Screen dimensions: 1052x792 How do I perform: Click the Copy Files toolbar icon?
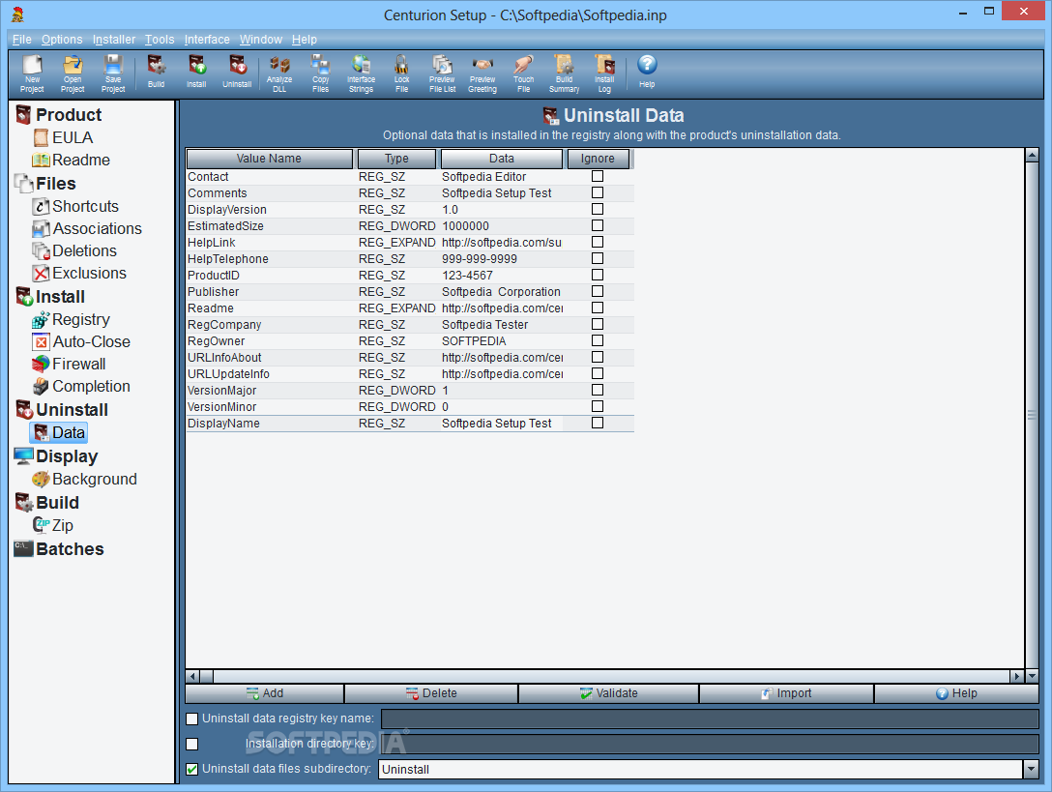(x=321, y=73)
